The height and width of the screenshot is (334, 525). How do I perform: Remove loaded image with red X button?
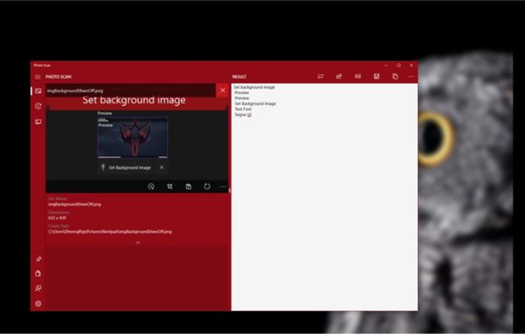223,90
